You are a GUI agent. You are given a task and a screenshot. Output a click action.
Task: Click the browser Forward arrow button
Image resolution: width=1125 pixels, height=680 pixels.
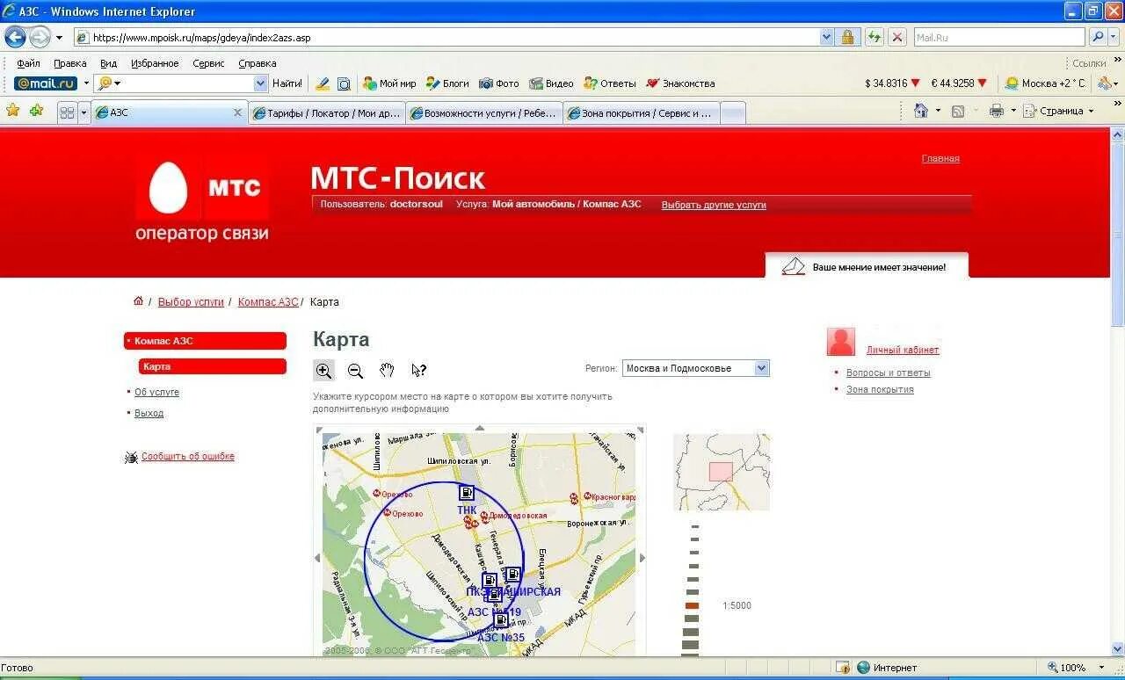click(40, 37)
